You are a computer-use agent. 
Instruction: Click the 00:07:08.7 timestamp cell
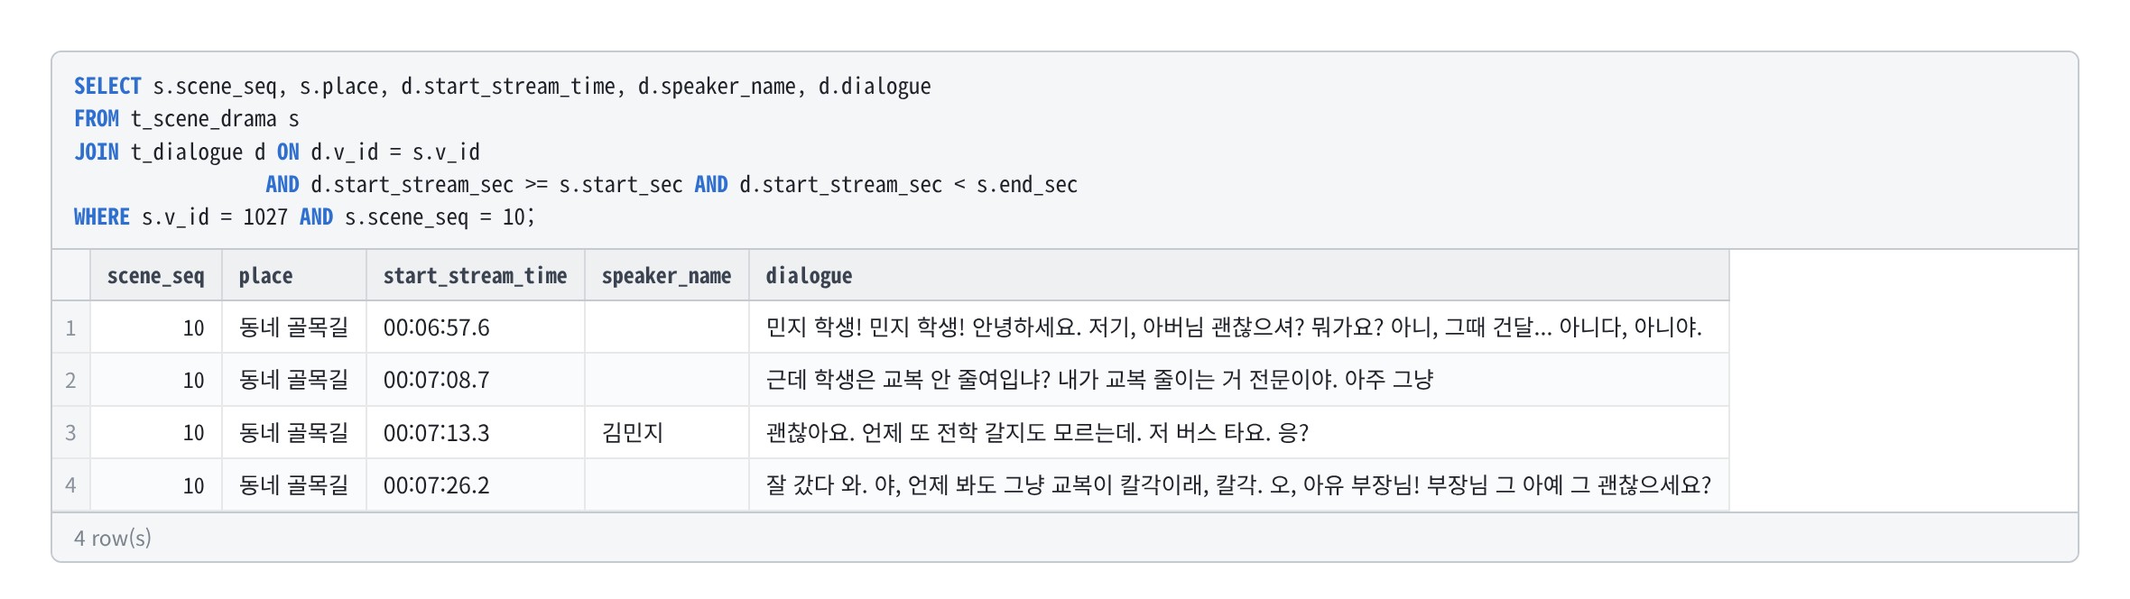(476, 380)
